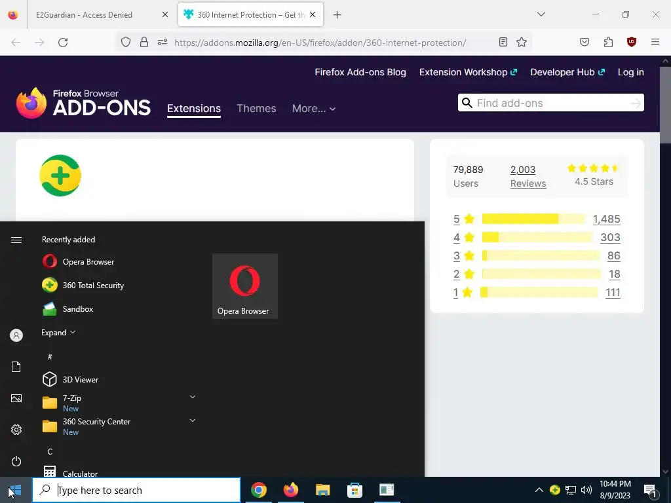Viewport: 671px width, 503px height.
Task: Open the list all tabs dropdown
Action: coord(541,14)
